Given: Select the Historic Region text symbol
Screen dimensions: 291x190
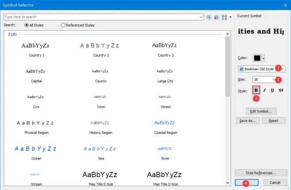Looking at the screenshot, I should 101,128.
